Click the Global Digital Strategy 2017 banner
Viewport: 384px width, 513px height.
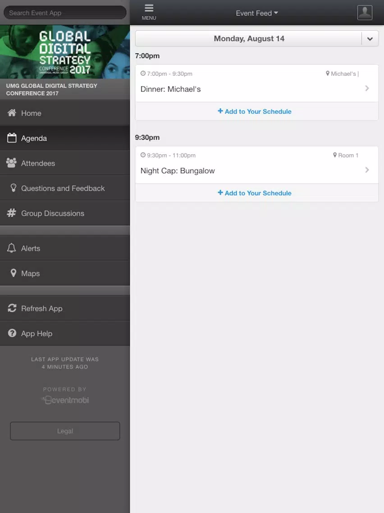65,51
